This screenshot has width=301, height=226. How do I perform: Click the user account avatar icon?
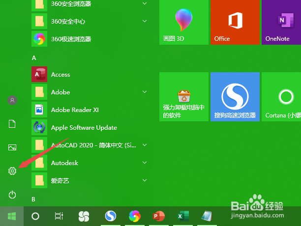click(12, 100)
